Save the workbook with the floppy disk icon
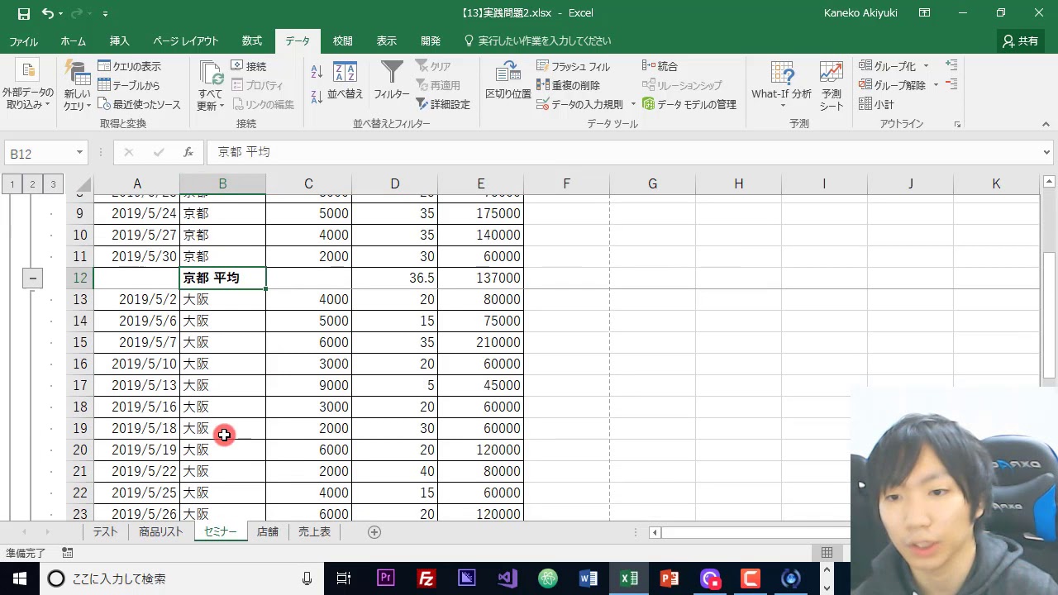 23,13
